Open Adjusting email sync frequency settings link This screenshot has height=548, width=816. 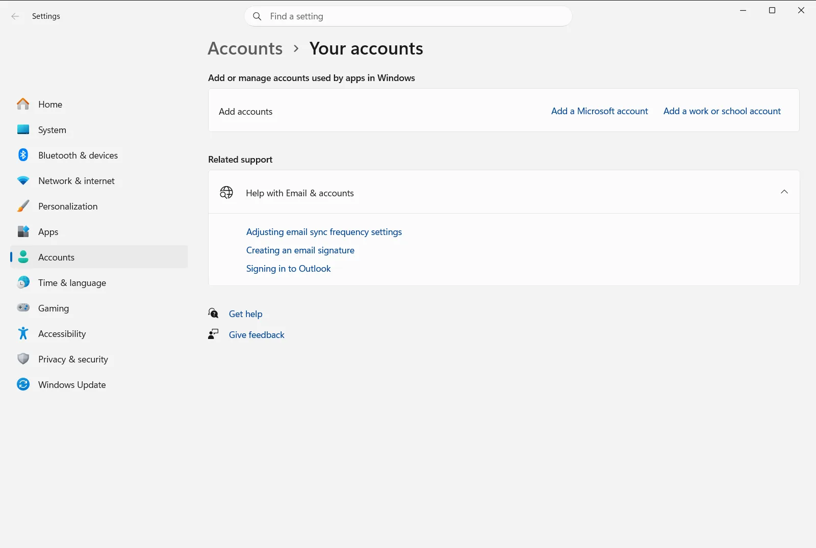click(324, 232)
